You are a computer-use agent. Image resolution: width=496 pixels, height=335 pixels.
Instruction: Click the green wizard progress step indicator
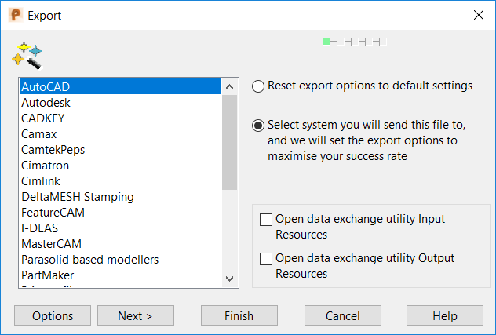pos(326,41)
